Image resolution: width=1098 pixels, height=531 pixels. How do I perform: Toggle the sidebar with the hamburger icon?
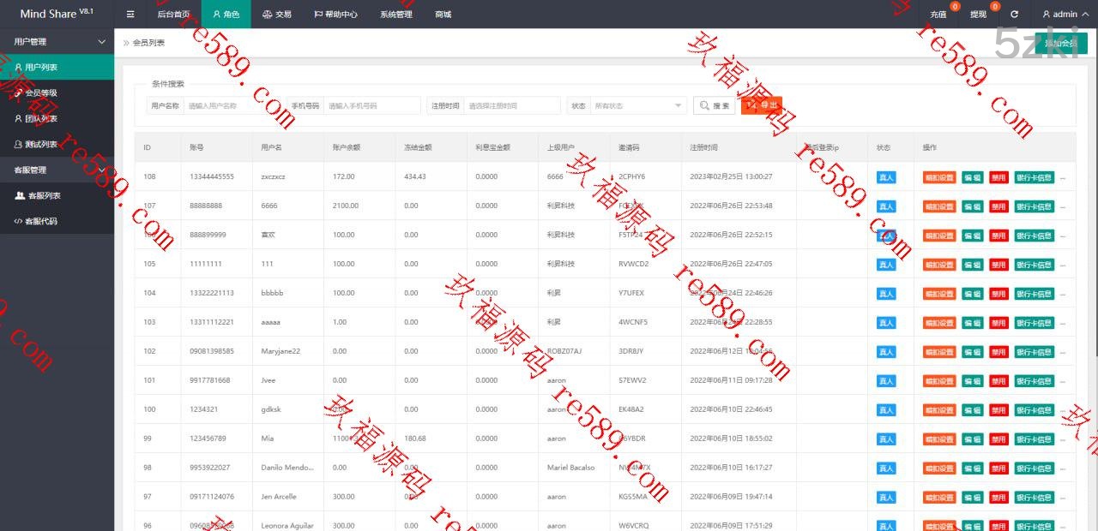click(x=130, y=15)
